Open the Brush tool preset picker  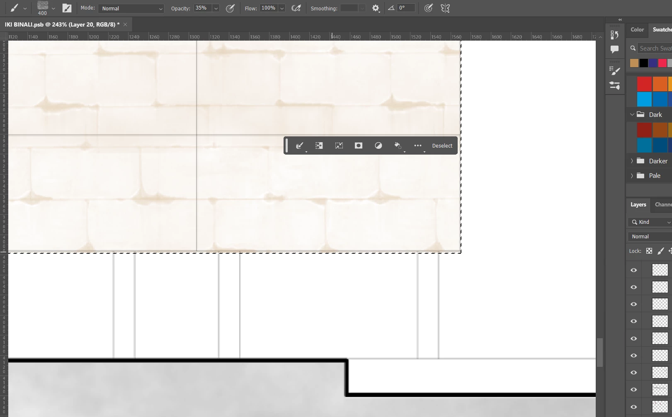tap(14, 8)
